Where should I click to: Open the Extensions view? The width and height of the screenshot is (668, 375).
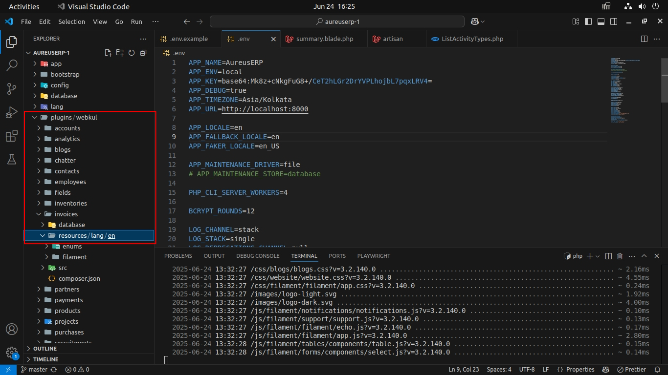point(11,136)
